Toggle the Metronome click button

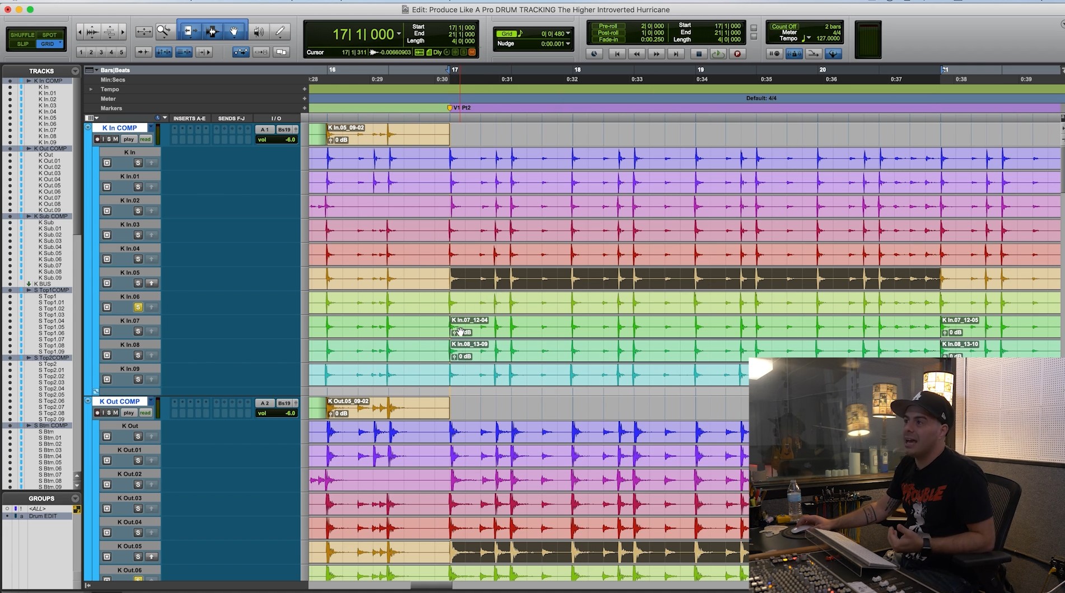pos(794,54)
